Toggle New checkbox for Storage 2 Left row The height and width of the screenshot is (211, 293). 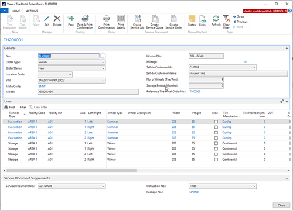[216, 154]
